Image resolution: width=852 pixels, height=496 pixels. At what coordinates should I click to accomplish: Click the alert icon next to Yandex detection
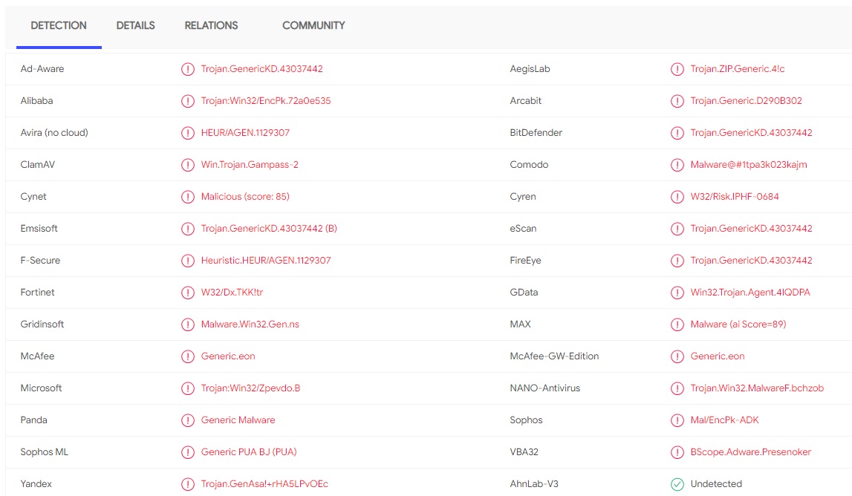point(187,484)
